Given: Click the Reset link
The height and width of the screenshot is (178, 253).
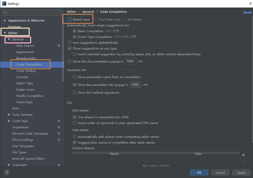Looking at the screenshot, I should pyautogui.click(x=247, y=12).
